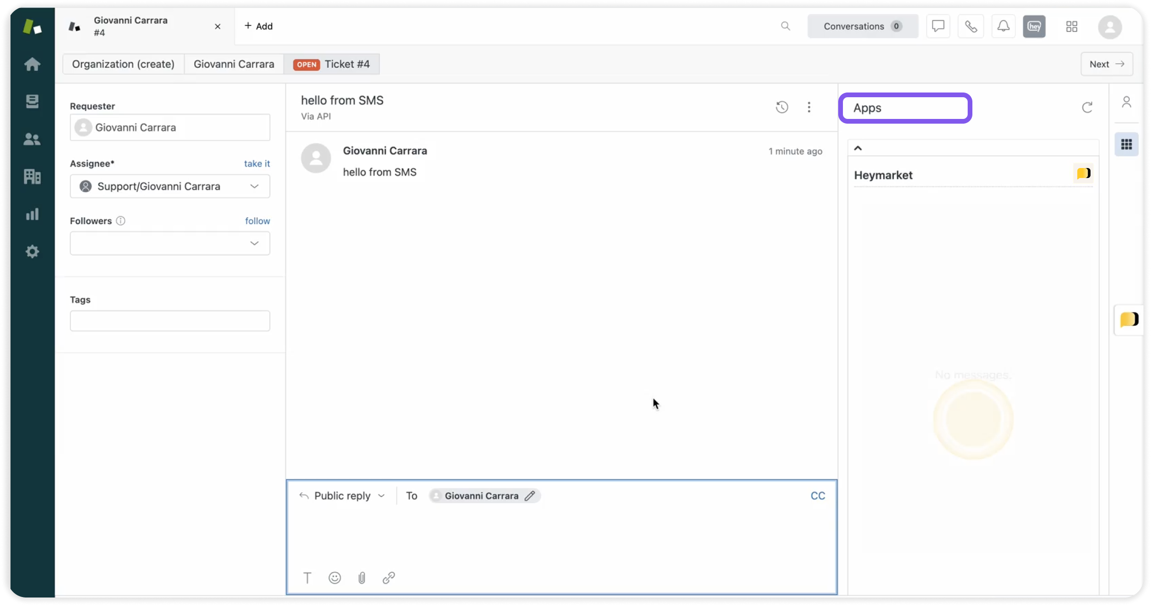Click into the Tags input field
Viewport: 1151px width, 606px height.
[170, 321]
